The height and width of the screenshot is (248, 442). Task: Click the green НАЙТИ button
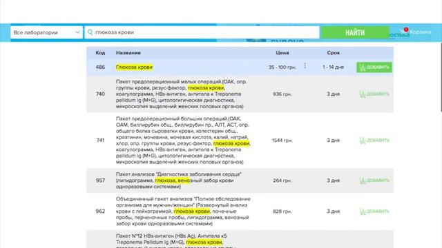pos(355,32)
